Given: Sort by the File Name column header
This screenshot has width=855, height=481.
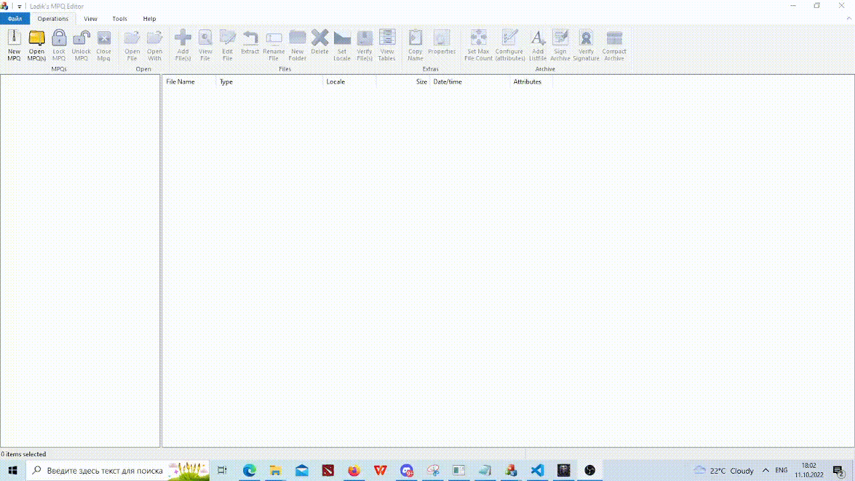Looking at the screenshot, I should (x=189, y=82).
